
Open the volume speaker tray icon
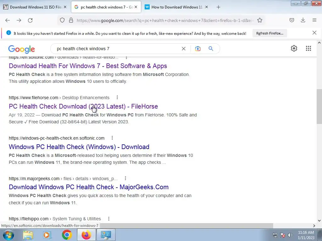tap(290, 235)
